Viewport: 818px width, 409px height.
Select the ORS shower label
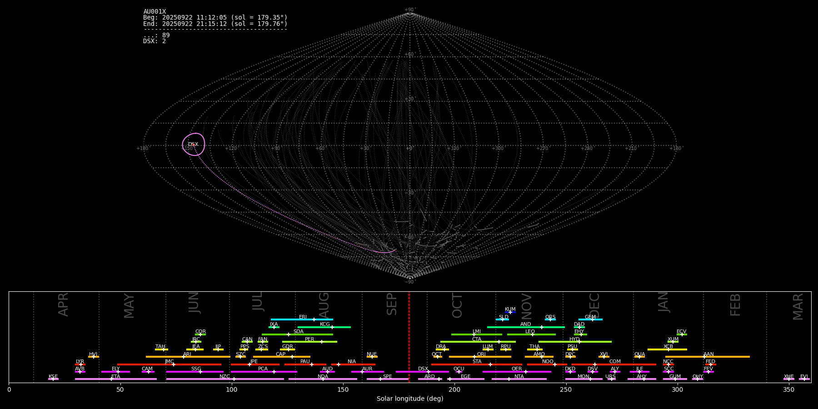[550, 317]
